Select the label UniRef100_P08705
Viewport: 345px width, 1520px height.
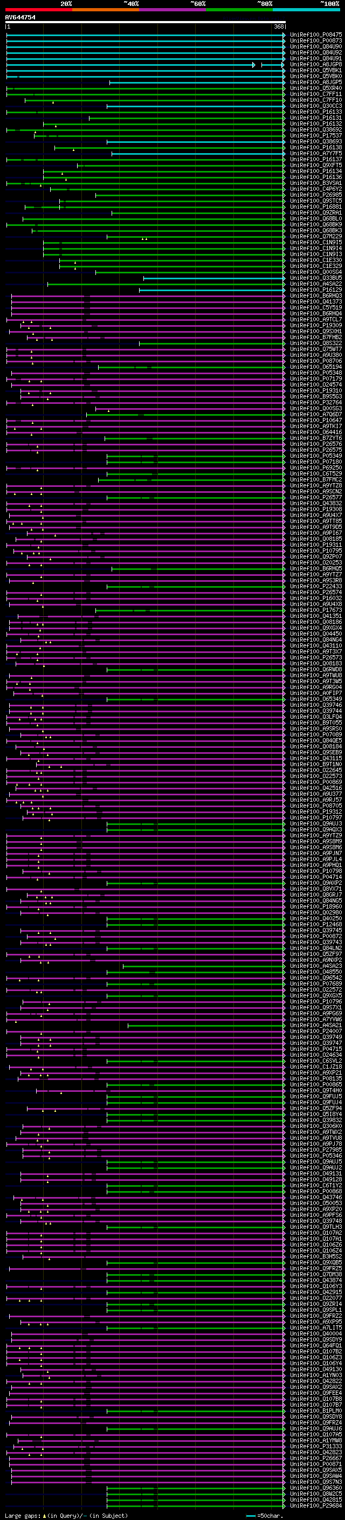pos(315,806)
